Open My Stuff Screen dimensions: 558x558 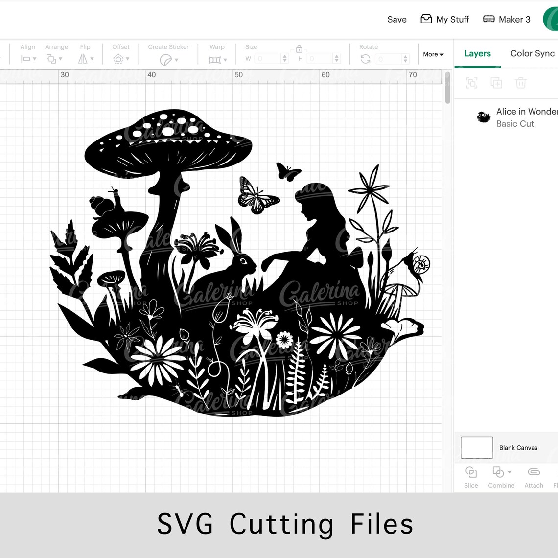pyautogui.click(x=445, y=19)
